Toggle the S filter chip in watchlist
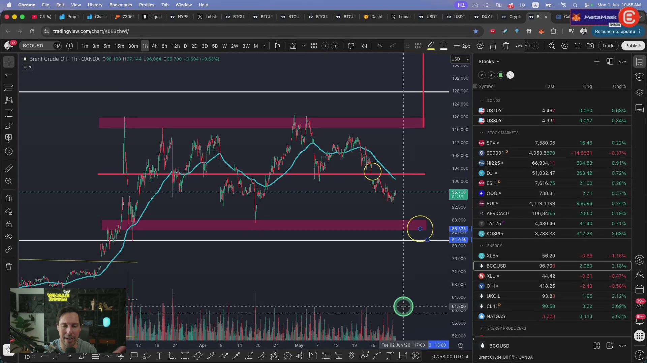 tap(510, 75)
